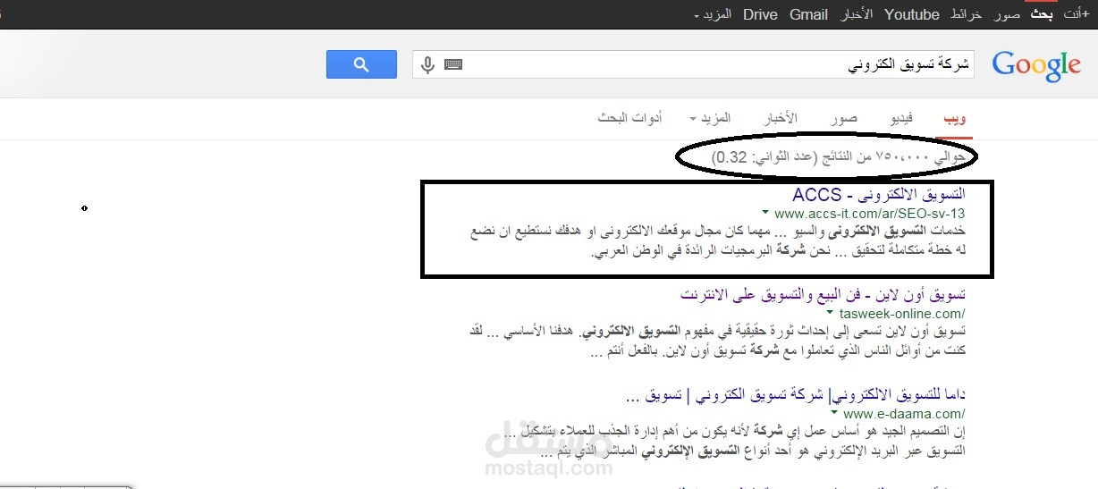Switch to the صور results tab
The image size is (1098, 489).
[x=843, y=119]
